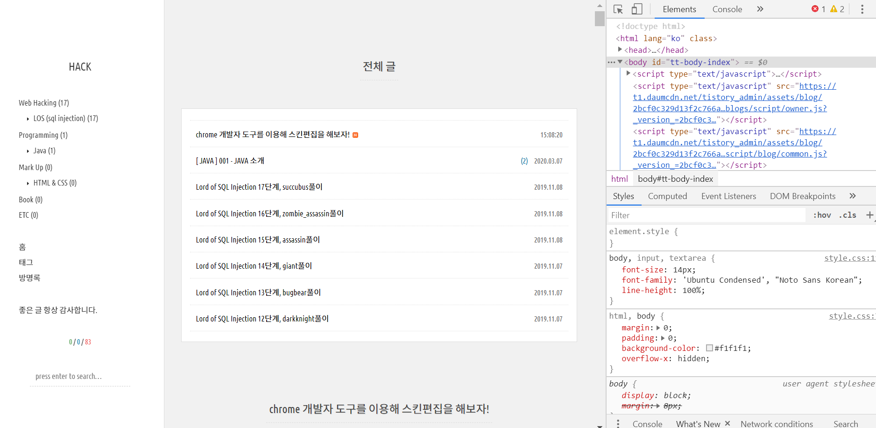Click the new-post orange N badge
Screen dimensions: 876x428
355,135
